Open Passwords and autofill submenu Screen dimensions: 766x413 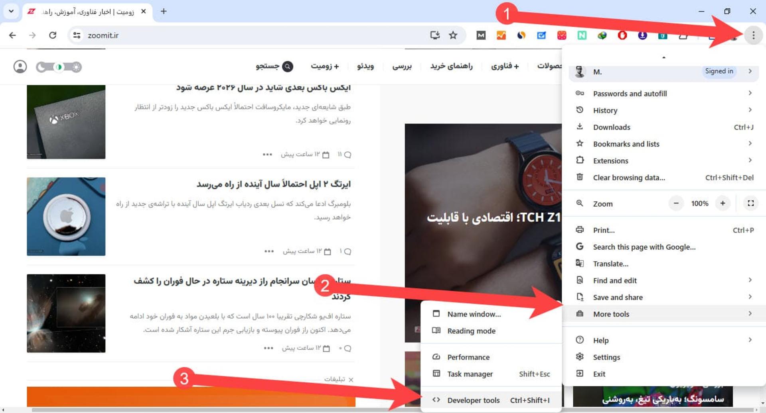tap(664, 93)
